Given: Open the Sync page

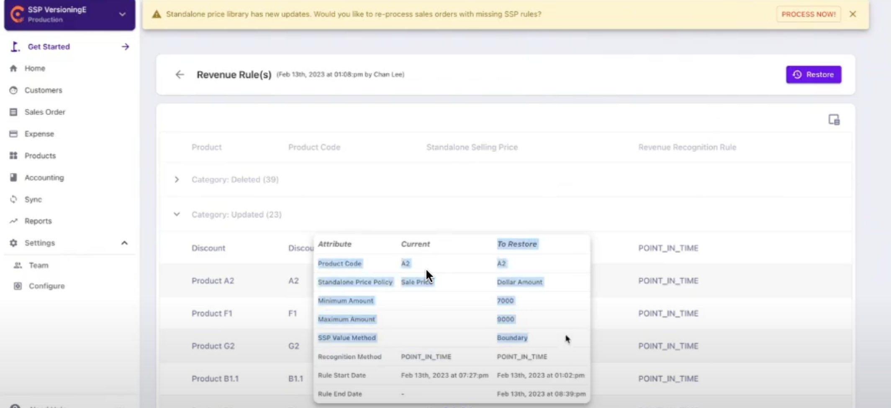Looking at the screenshot, I should tap(33, 199).
